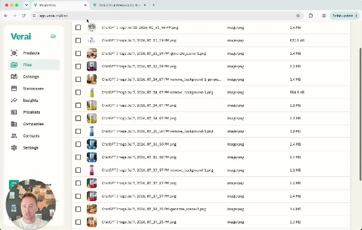Tick checkbox for 07_39_25 PM-generate_scene-1.png
This screenshot has width=362, height=230.
click(78, 209)
